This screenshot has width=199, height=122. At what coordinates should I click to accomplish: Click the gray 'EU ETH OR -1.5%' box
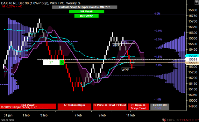click(x=160, y=107)
